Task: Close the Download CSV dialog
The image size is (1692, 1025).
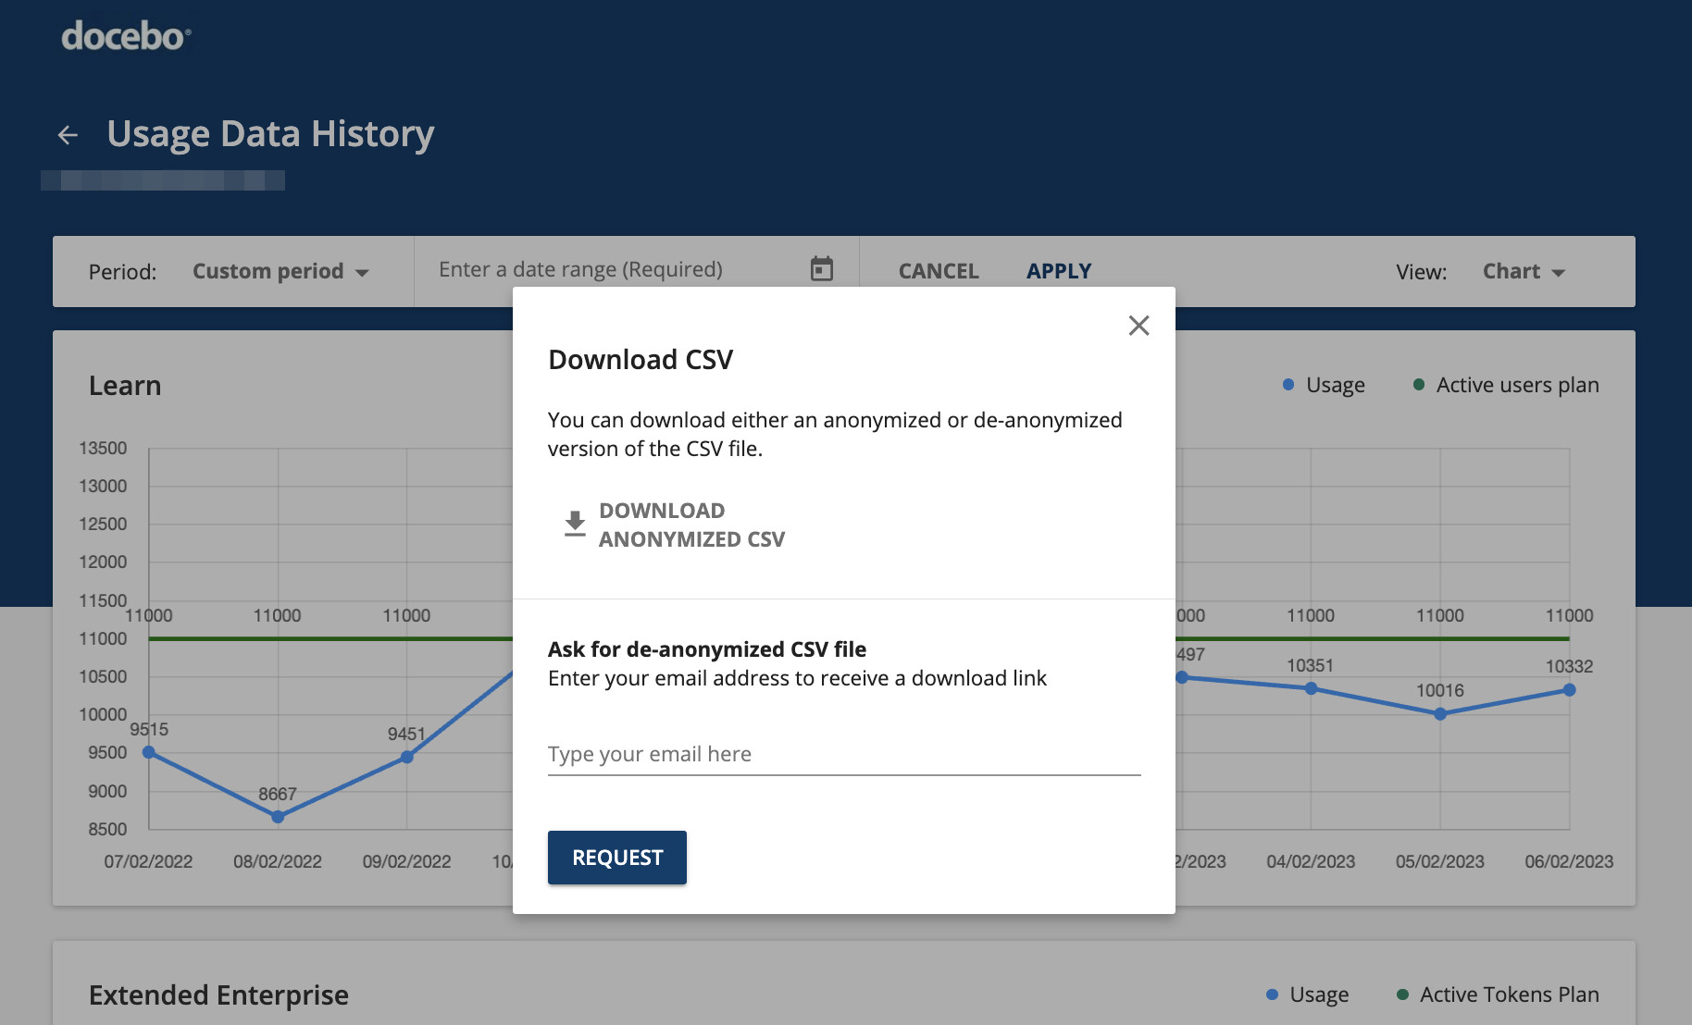Action: coord(1138,326)
